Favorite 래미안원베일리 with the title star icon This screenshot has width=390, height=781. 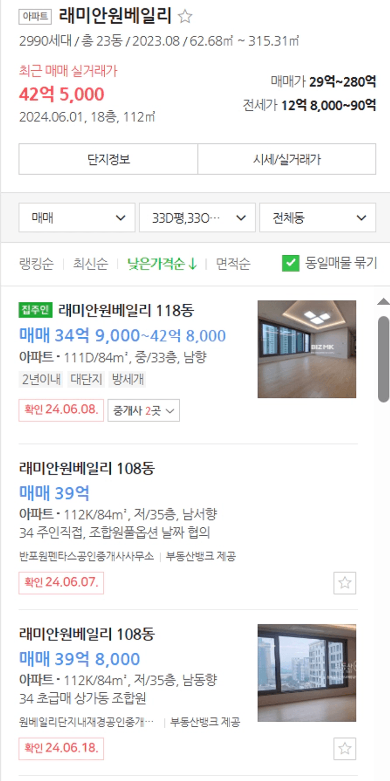pyautogui.click(x=185, y=17)
